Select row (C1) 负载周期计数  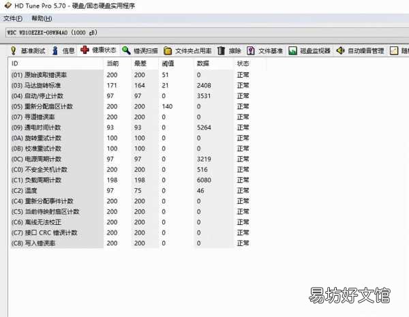(x=130, y=180)
